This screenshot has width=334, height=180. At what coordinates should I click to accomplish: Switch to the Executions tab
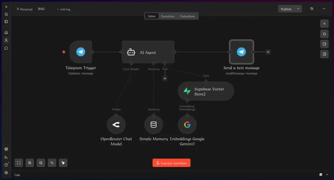168,16
